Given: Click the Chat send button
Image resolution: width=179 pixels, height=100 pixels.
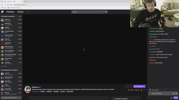Looking at the screenshot, I should tap(176, 97).
